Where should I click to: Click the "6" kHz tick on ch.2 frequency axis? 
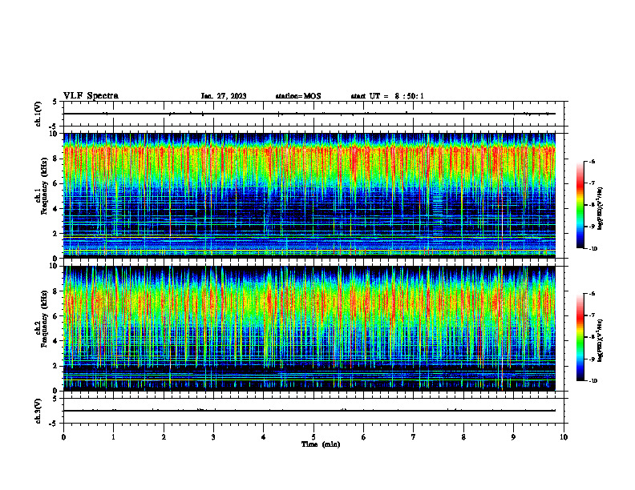point(56,316)
